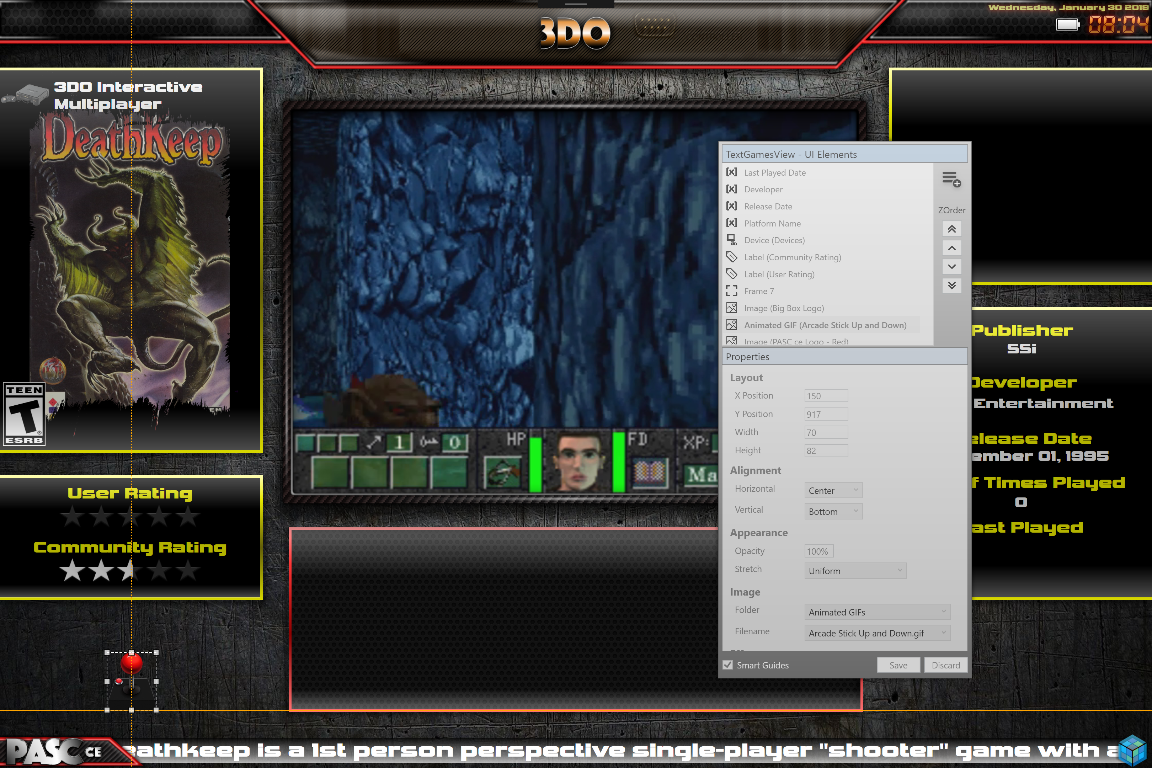
Task: Bring element to front in ZOrder
Action: [x=952, y=229]
